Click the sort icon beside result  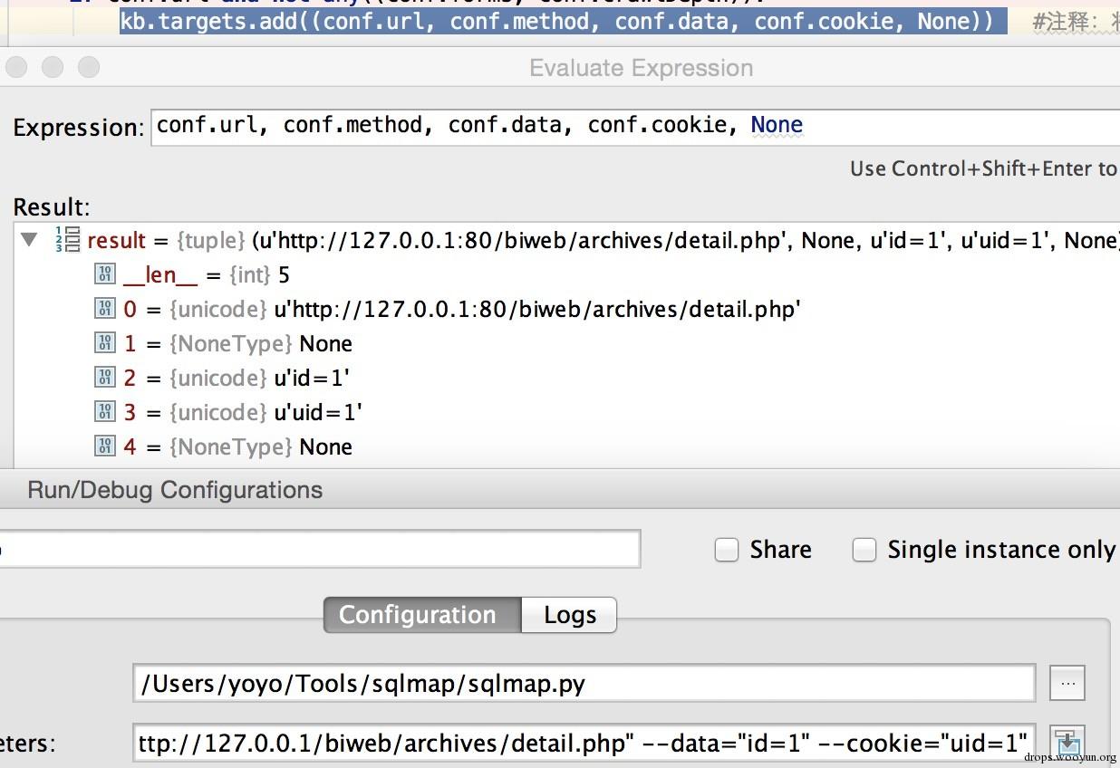click(67, 240)
